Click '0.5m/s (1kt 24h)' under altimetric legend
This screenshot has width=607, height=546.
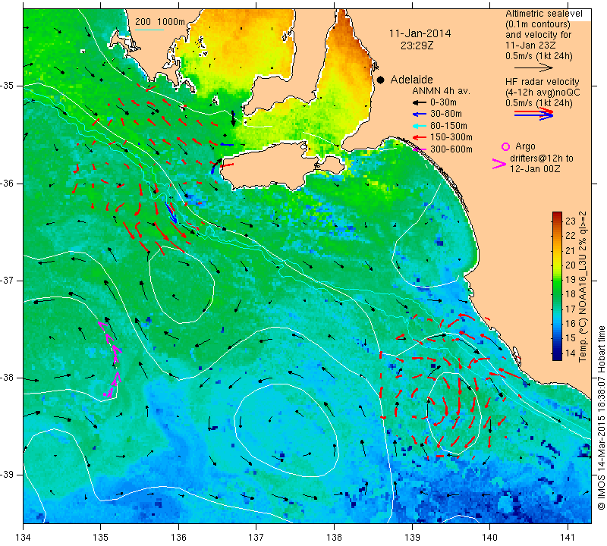(x=539, y=55)
